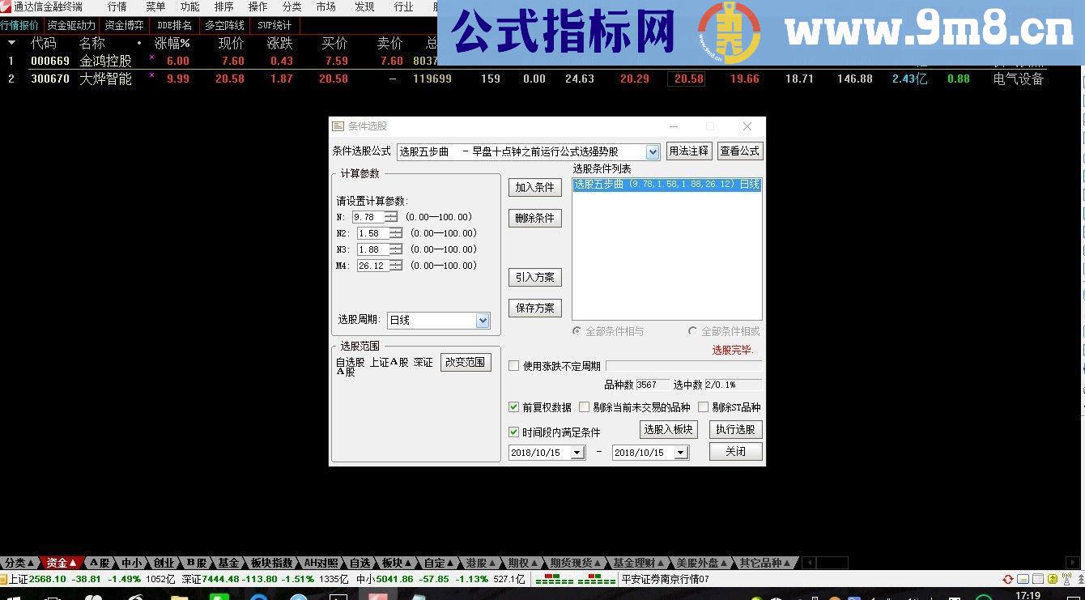The height and width of the screenshot is (600, 1085).
Task: Uncheck the 前复权数据 checkbox
Action: click(x=514, y=407)
